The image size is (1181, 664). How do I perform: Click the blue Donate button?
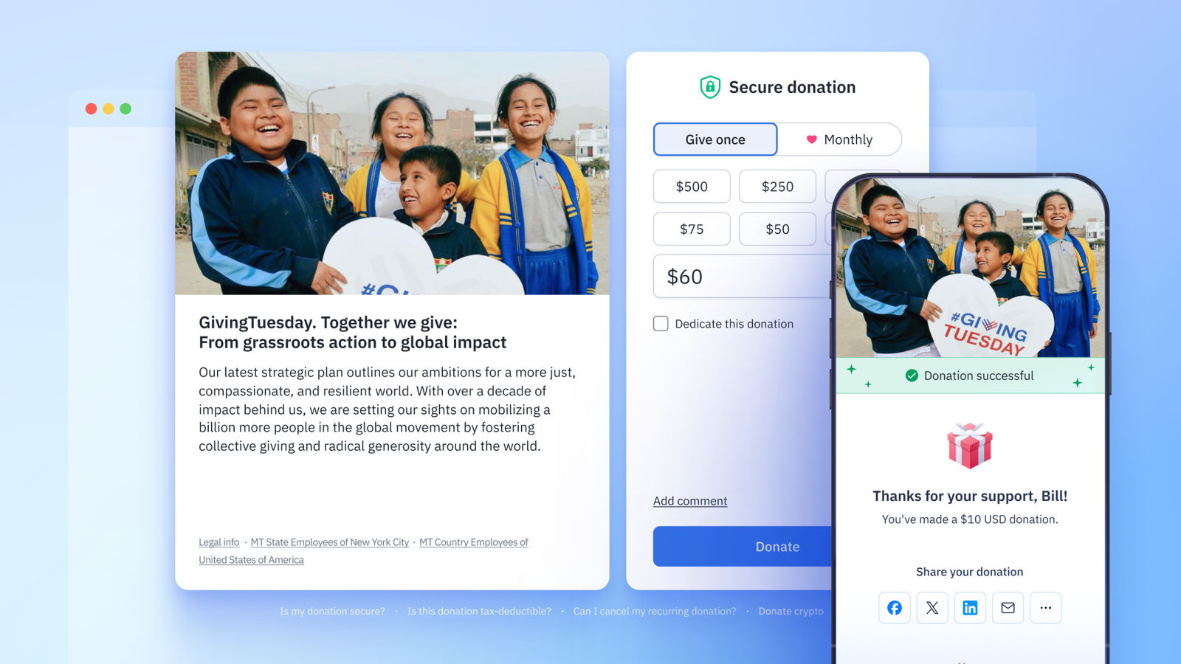click(x=743, y=547)
